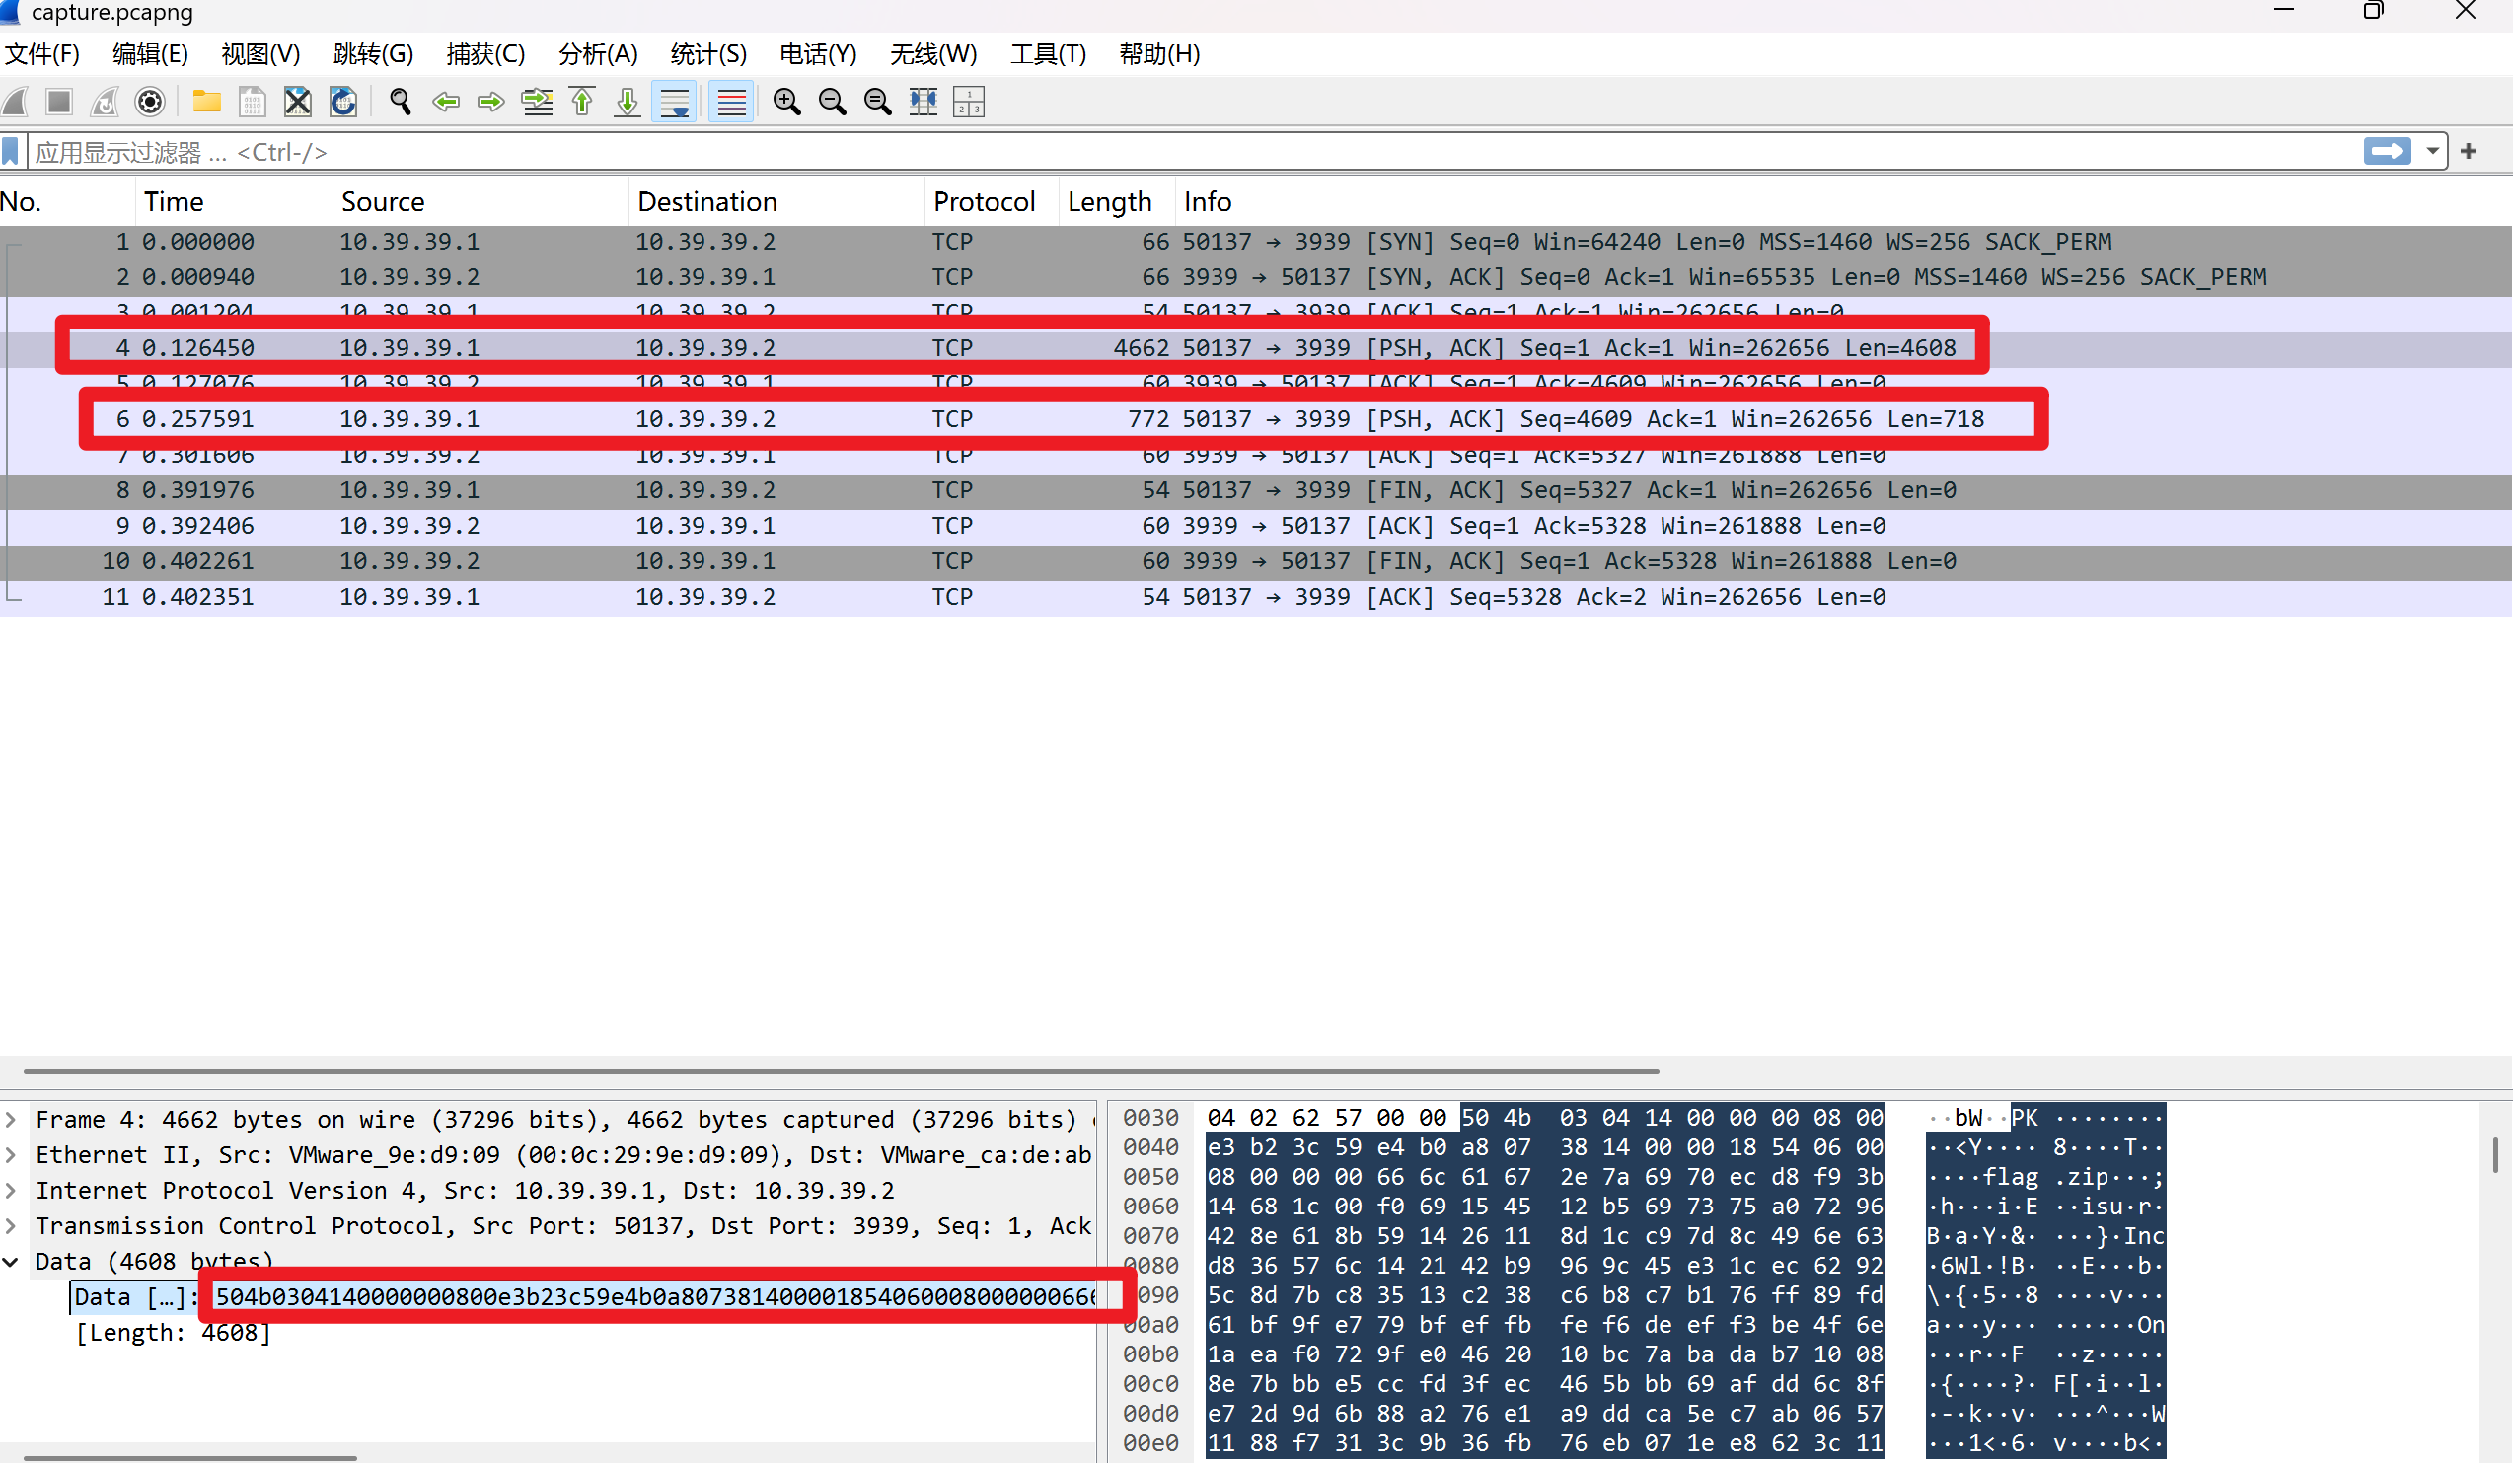Apply the display filter arrow button

pos(2387,152)
